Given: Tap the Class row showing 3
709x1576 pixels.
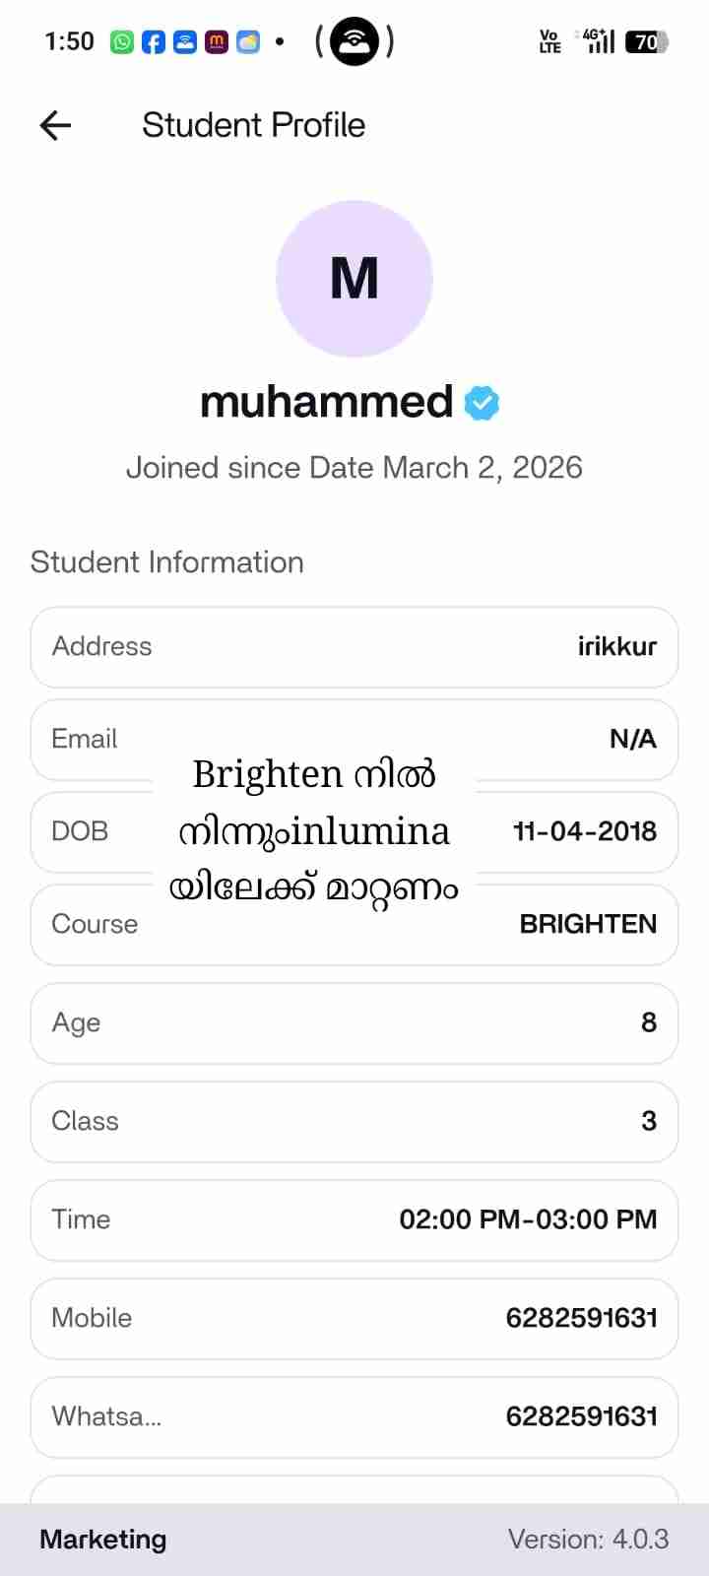Looking at the screenshot, I should [x=354, y=1122].
